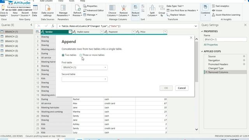The width and height of the screenshot is (249, 140).
Task: Click the grid scroll down arrow
Action: tap(196, 129)
